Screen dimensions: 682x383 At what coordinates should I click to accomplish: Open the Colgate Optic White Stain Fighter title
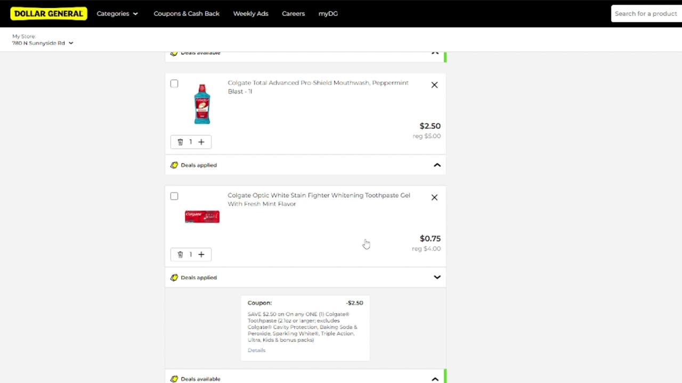click(319, 199)
